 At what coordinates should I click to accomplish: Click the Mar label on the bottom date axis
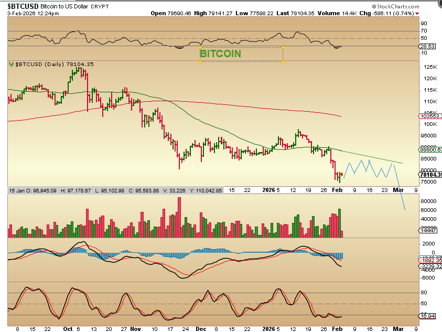(398, 329)
